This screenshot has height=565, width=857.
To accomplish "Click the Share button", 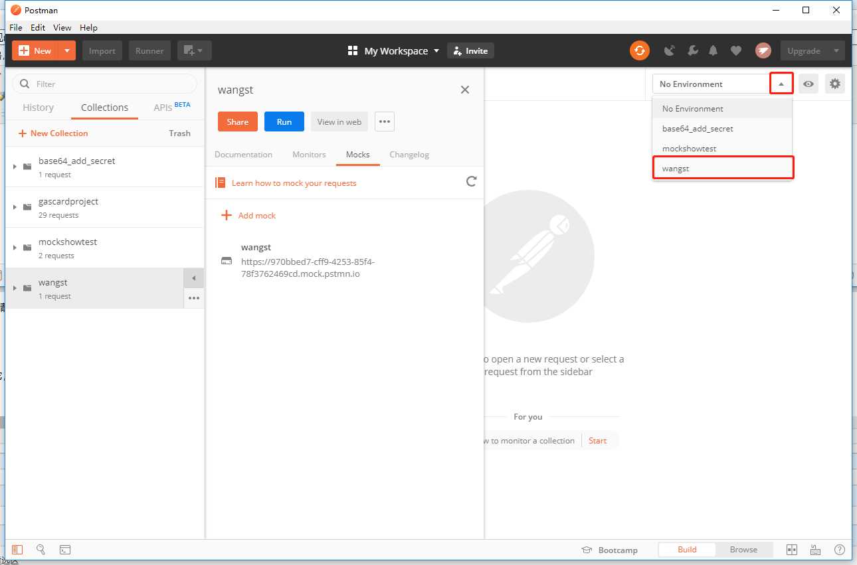I will click(237, 121).
